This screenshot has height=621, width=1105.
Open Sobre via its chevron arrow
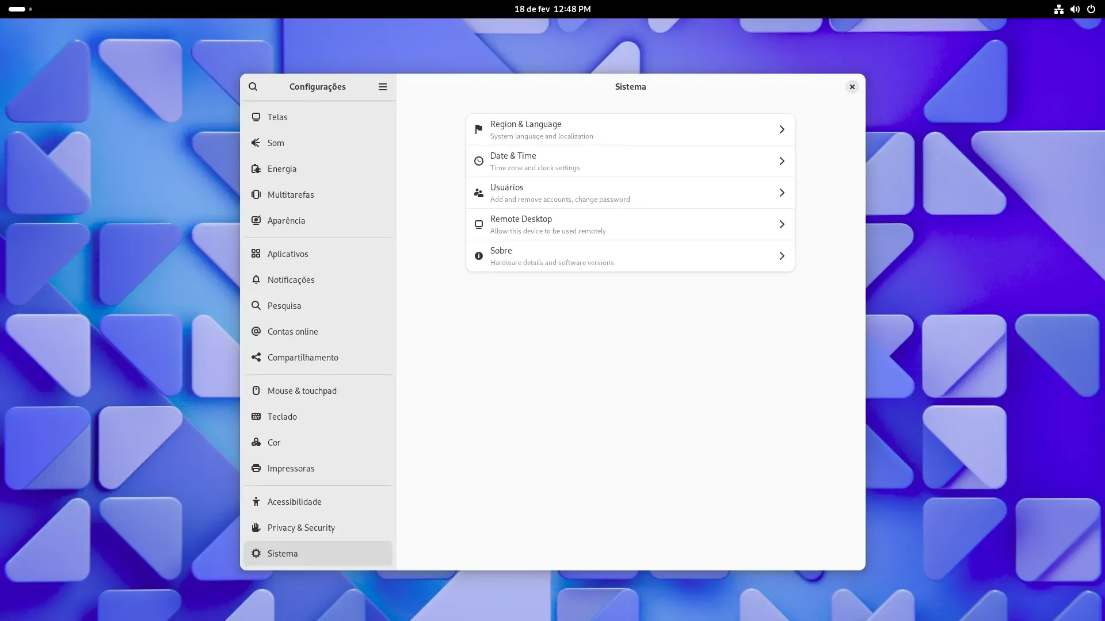point(782,256)
